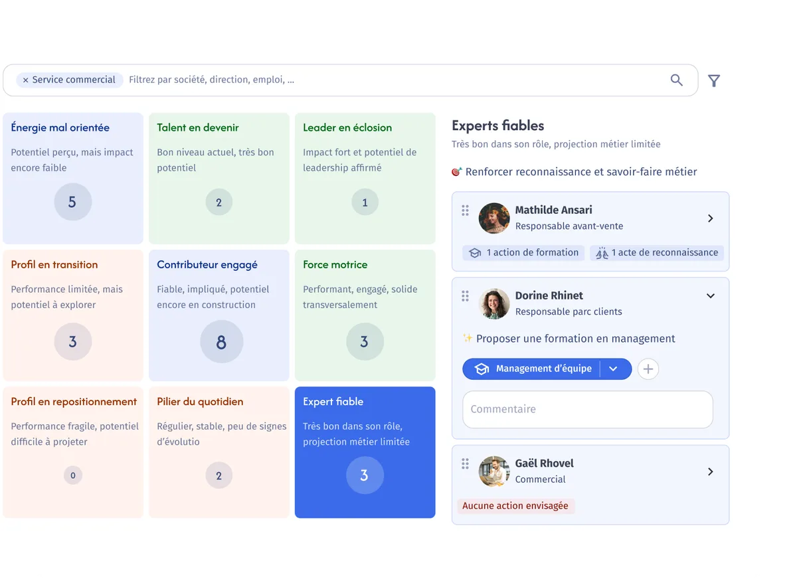Select the Profil en transition box
Viewport: 797px width, 579px height.
(73, 315)
